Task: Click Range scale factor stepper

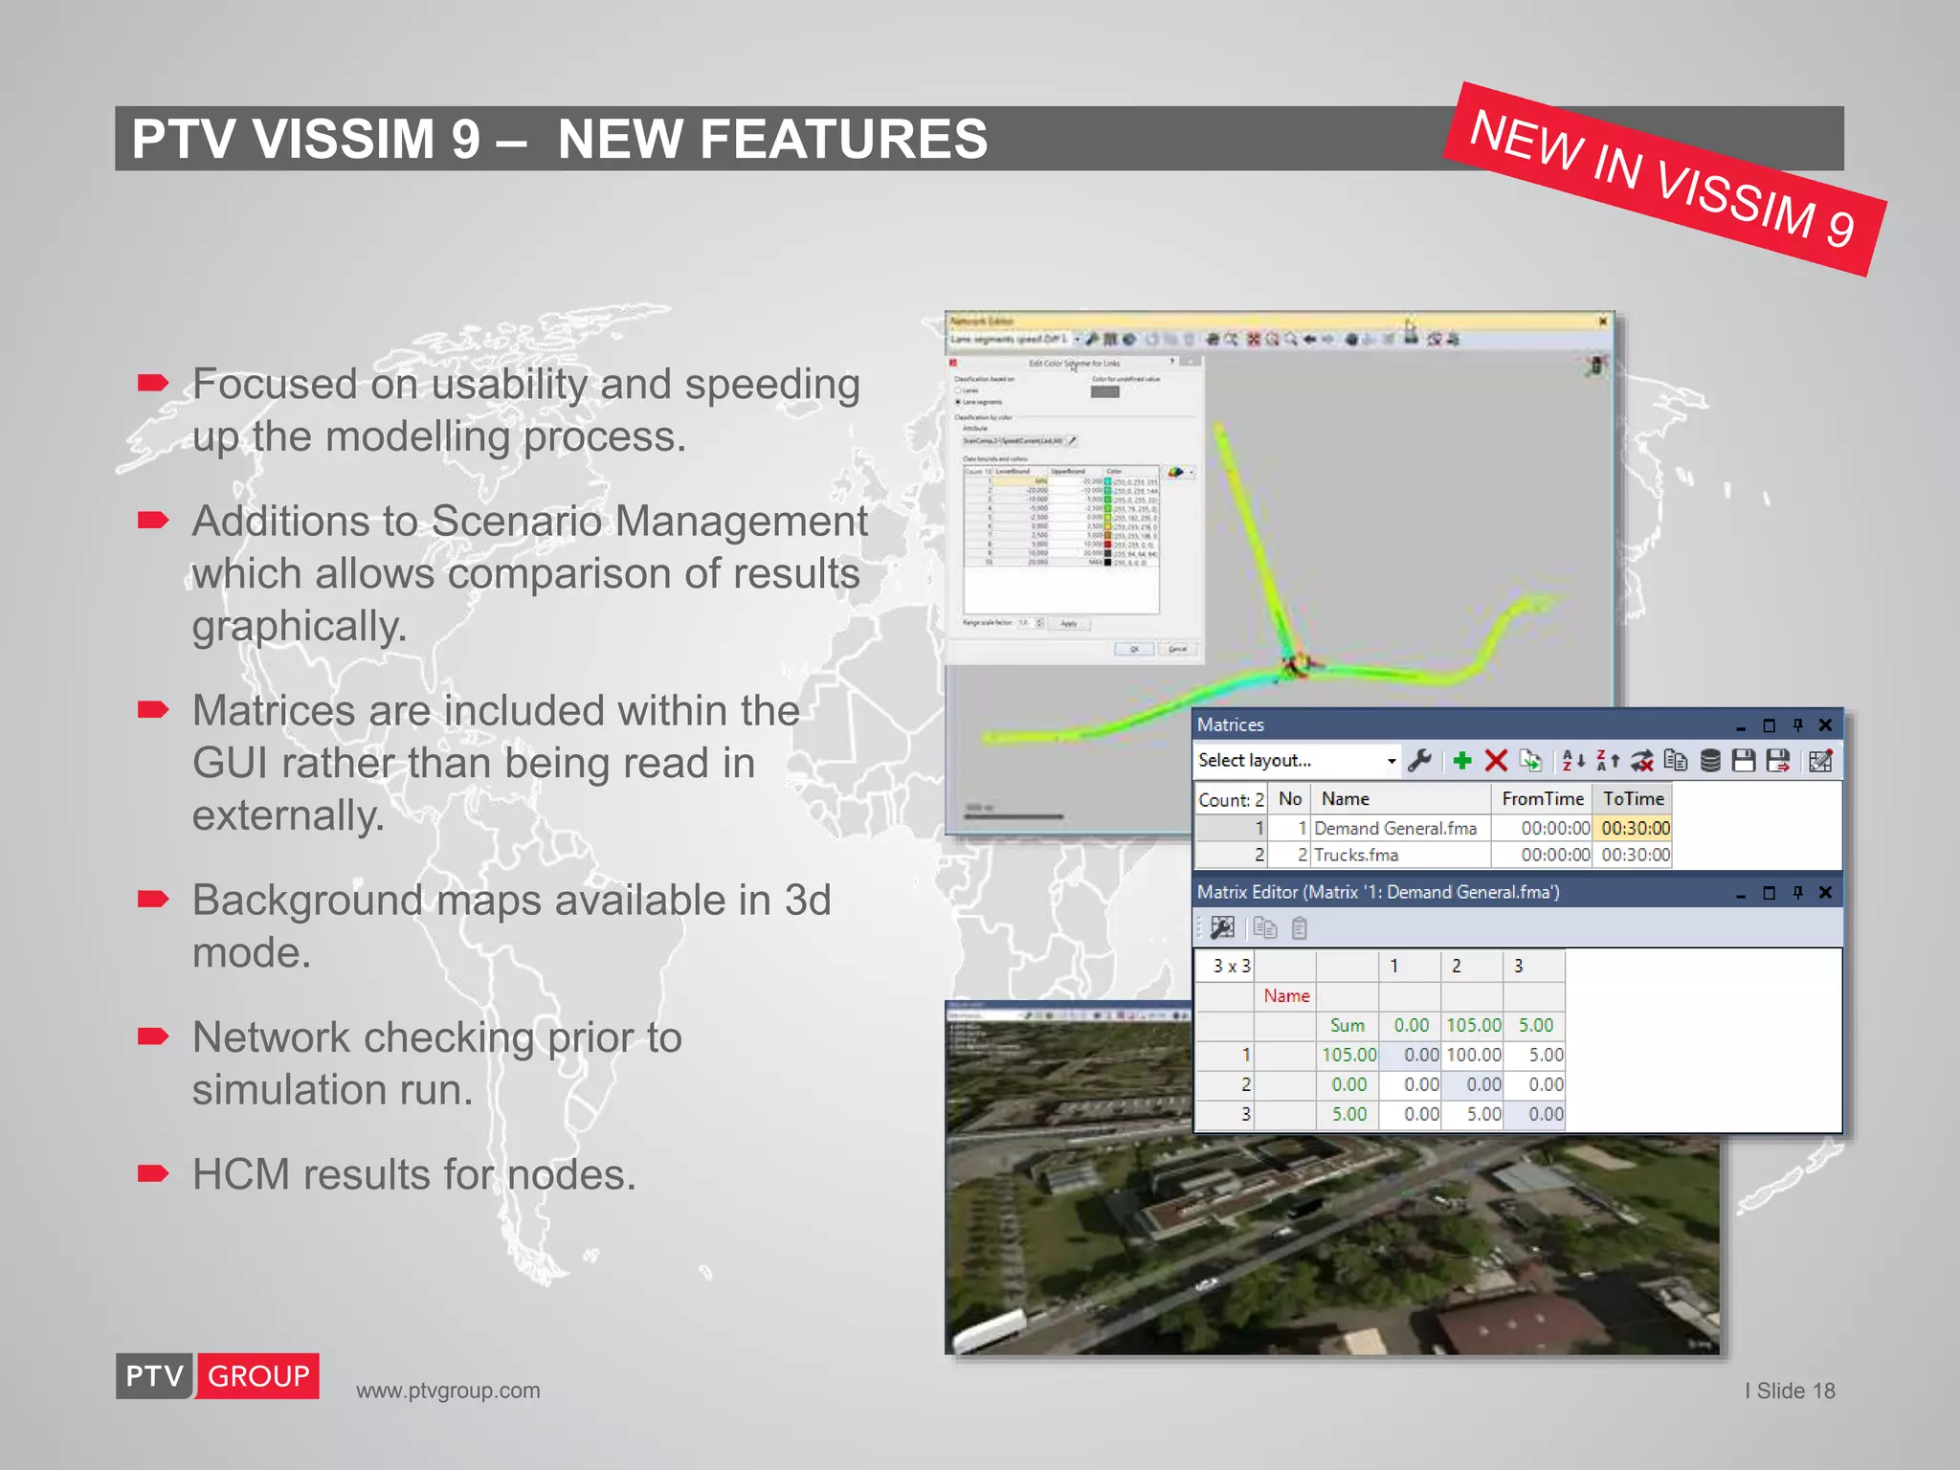Action: tap(1039, 623)
